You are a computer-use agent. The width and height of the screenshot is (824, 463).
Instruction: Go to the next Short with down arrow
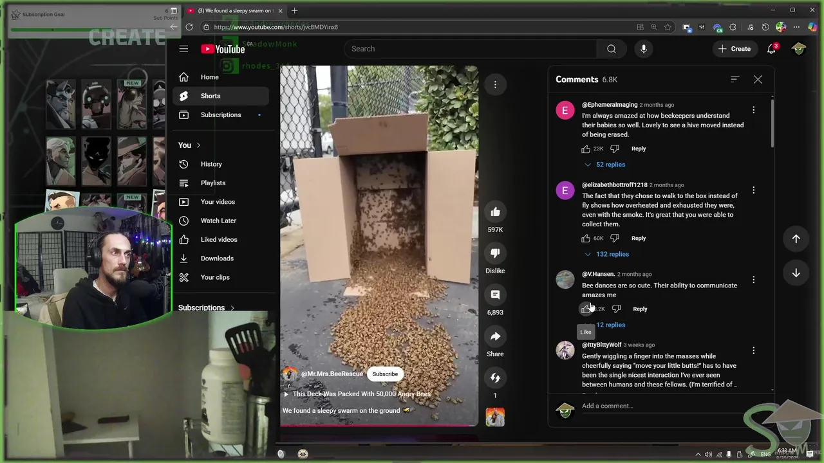[x=796, y=273]
